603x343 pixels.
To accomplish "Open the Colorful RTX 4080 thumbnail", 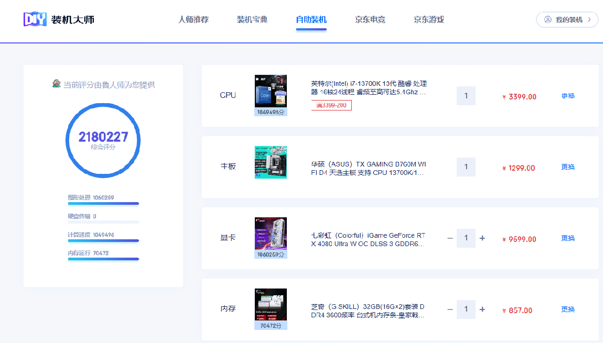I will pyautogui.click(x=271, y=234).
